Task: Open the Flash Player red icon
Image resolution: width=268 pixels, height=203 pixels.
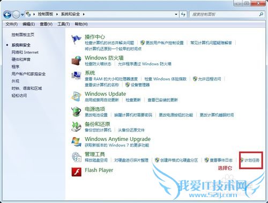Action: tap(76, 172)
